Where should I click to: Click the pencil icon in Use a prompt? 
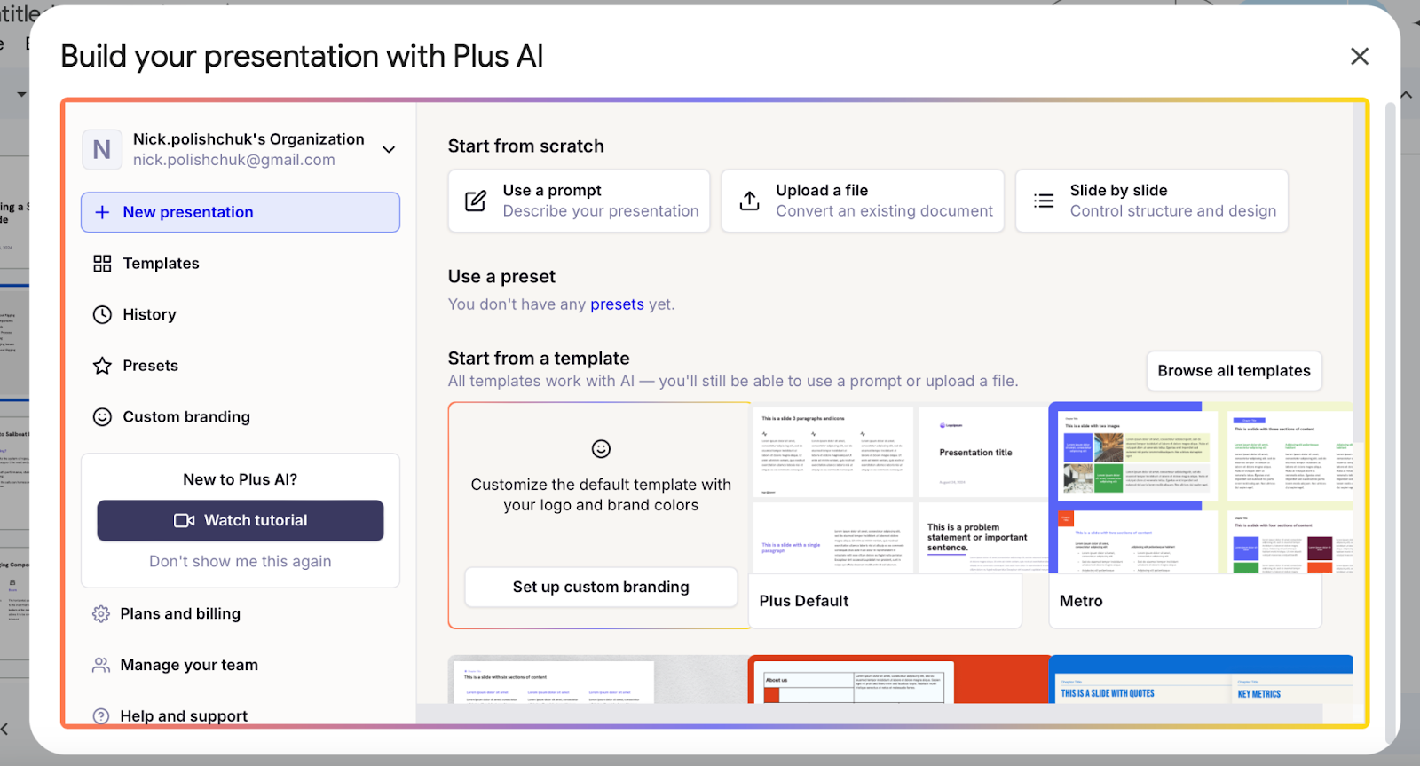click(476, 201)
